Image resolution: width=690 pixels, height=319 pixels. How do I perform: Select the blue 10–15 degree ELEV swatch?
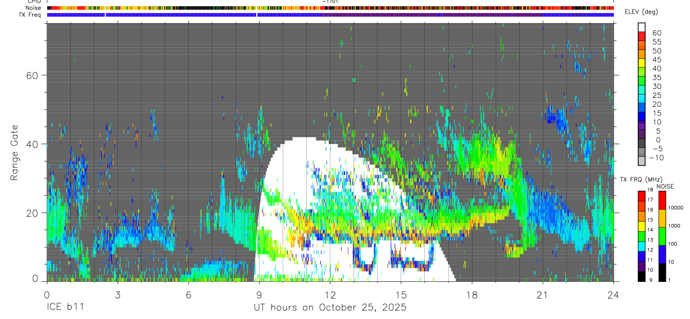coord(642,117)
